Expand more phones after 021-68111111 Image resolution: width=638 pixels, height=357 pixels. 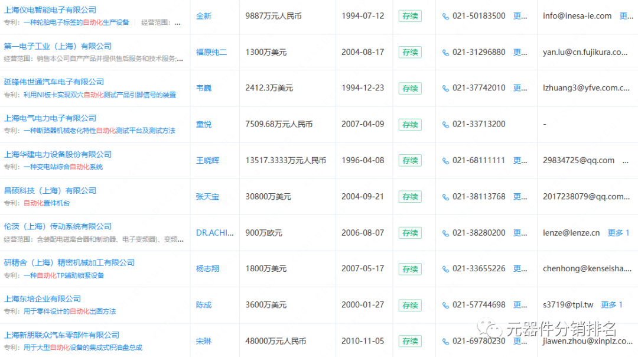point(520,160)
